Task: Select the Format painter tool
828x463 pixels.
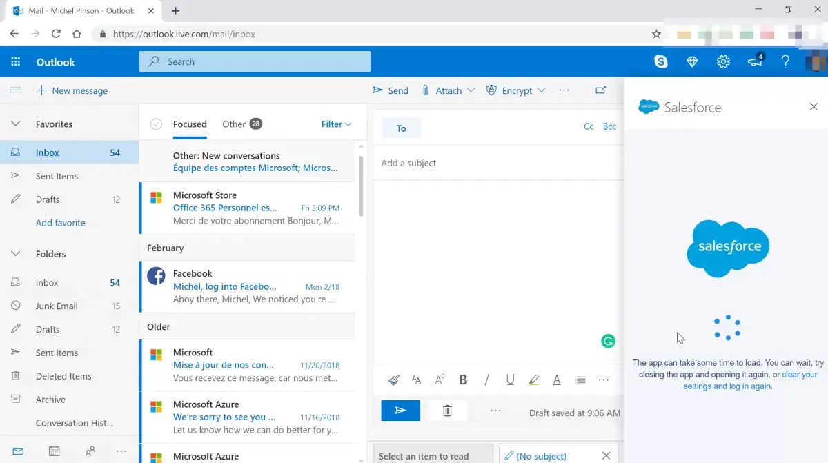Action: click(x=393, y=380)
